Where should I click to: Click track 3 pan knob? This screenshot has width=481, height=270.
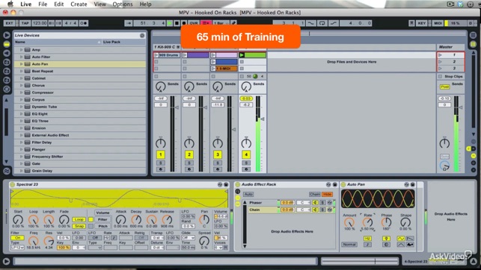(218, 142)
